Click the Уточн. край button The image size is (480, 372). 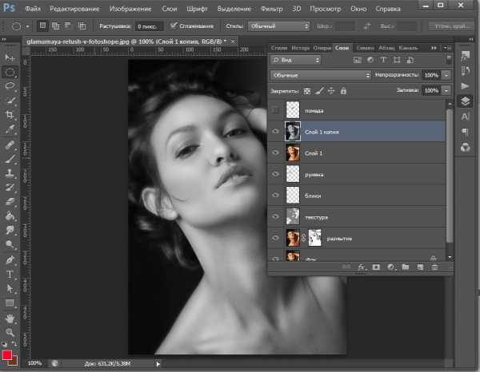click(452, 26)
